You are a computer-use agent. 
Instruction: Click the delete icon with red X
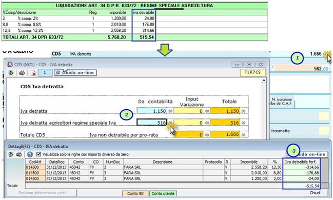pyautogui.click(x=33, y=73)
